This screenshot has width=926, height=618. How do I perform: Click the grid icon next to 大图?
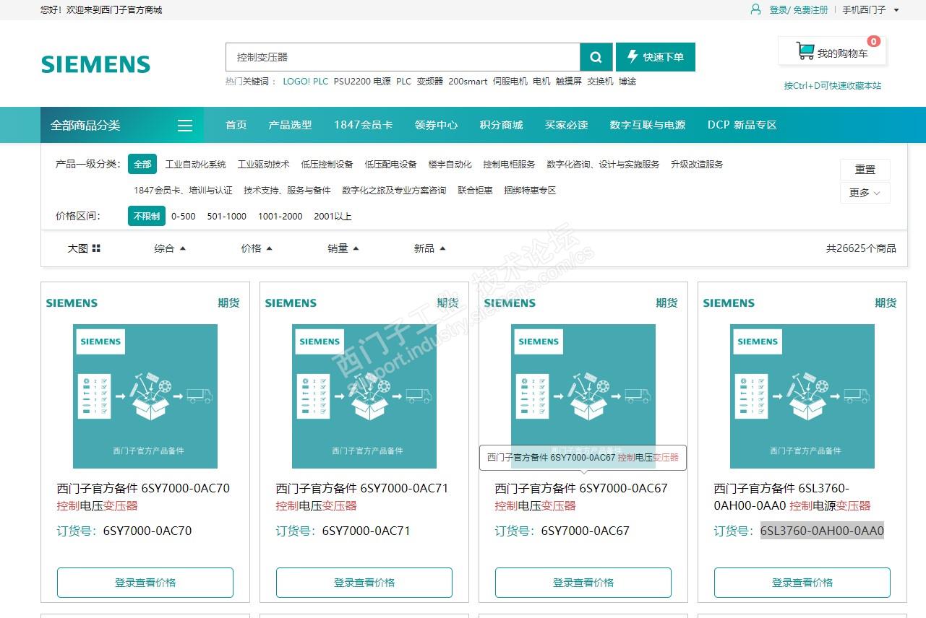click(x=96, y=248)
